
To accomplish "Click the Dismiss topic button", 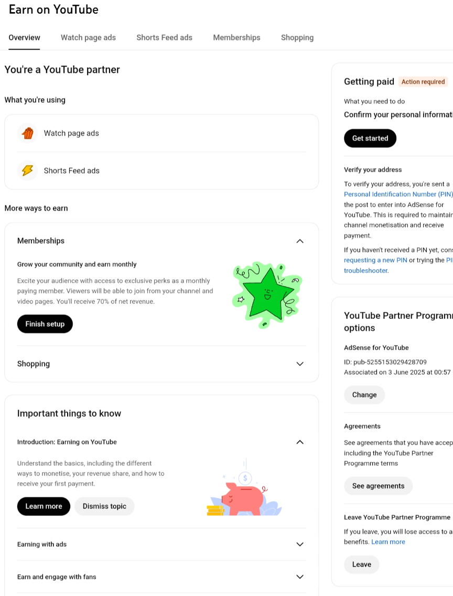I will pos(104,506).
